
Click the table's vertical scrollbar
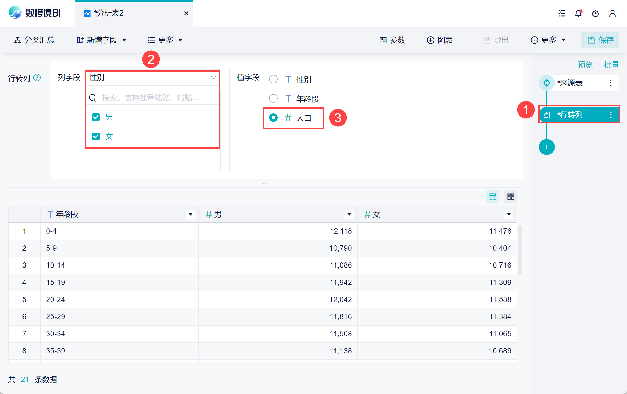520,250
